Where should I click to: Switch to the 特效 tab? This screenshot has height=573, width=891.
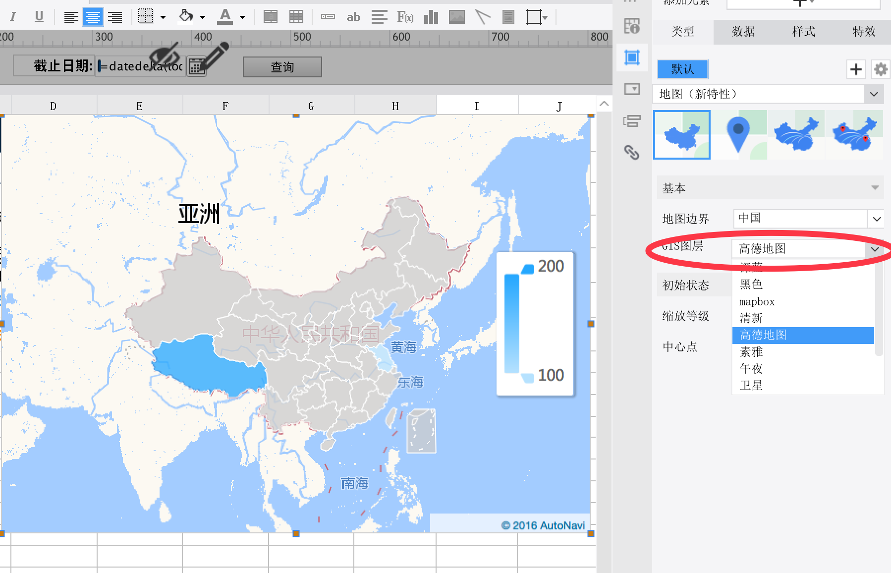pos(864,32)
